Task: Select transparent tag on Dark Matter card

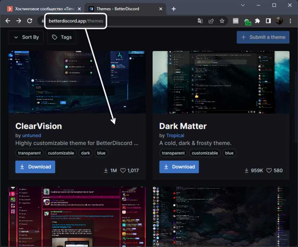Action: point(173,153)
